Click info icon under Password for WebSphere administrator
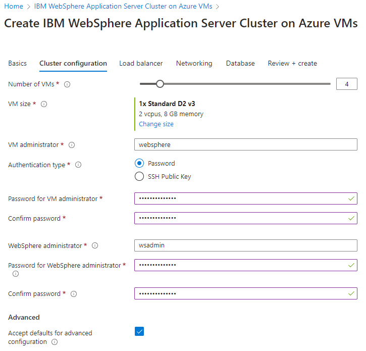This screenshot has width=366, height=351. click(16, 274)
